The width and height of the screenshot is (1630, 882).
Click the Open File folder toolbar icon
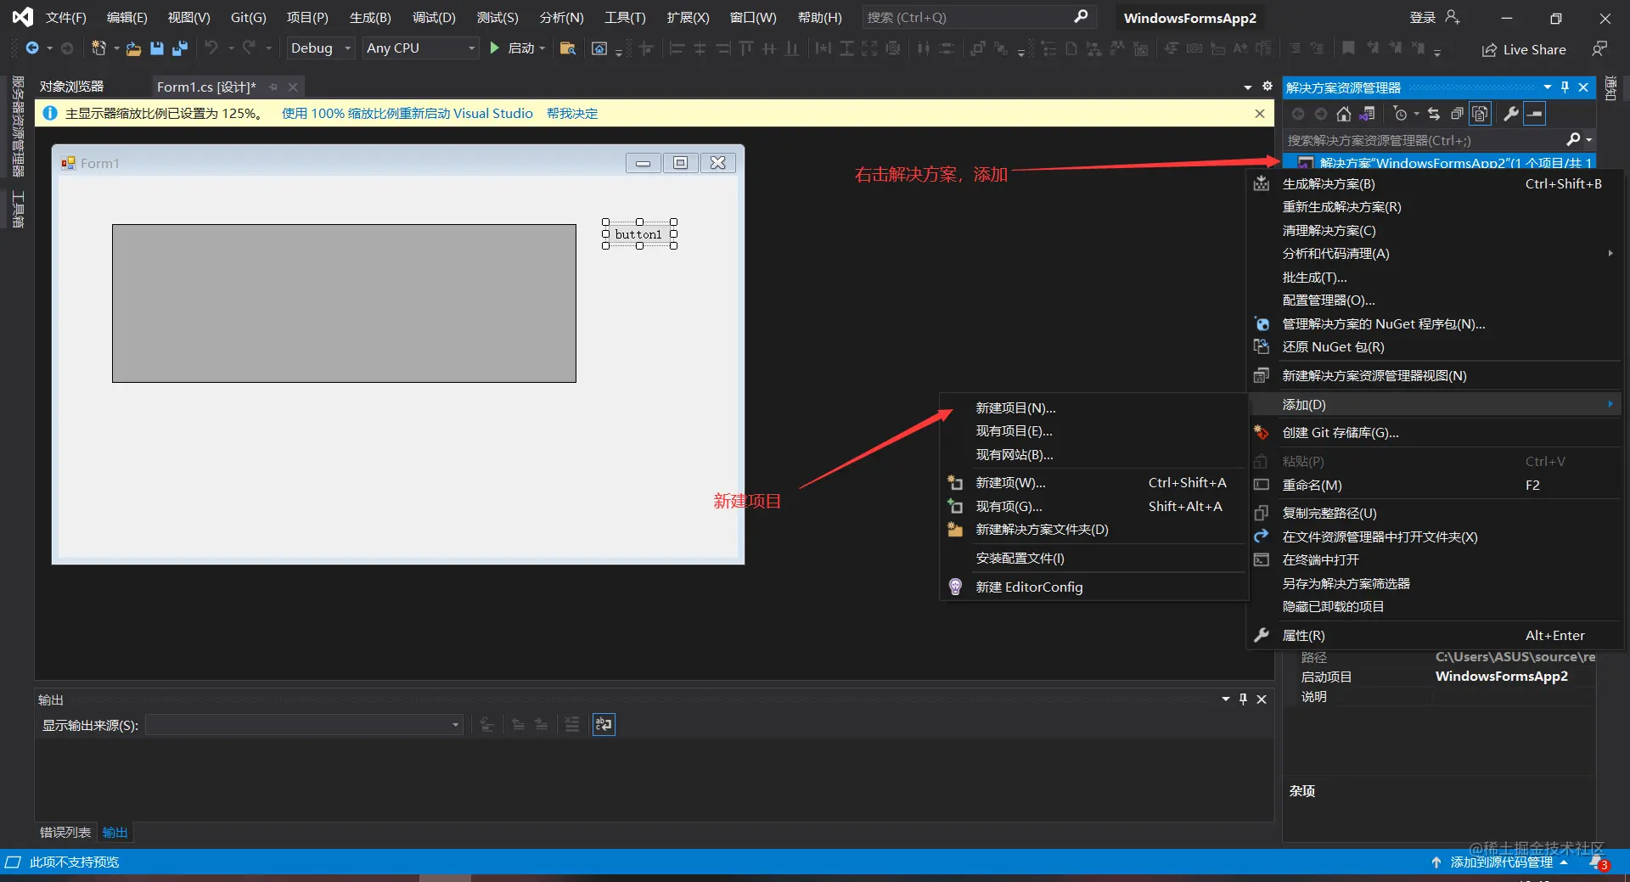pos(133,48)
